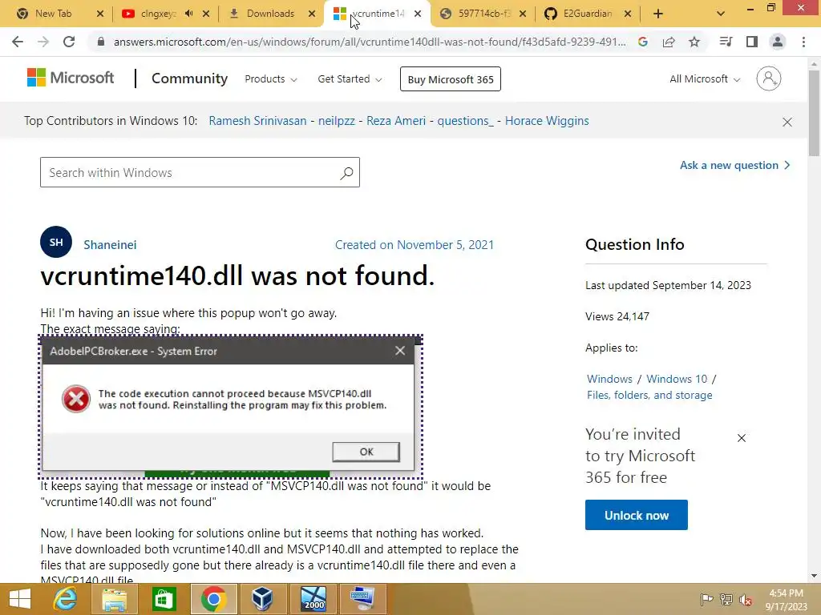
Task: Open the Windows Start button
Action: pyautogui.click(x=20, y=599)
